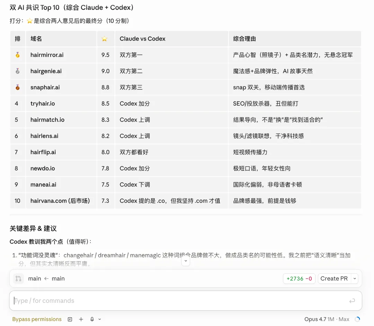Click the main ← main branch label
Screen dimensions: 374x326
[x=46, y=279]
